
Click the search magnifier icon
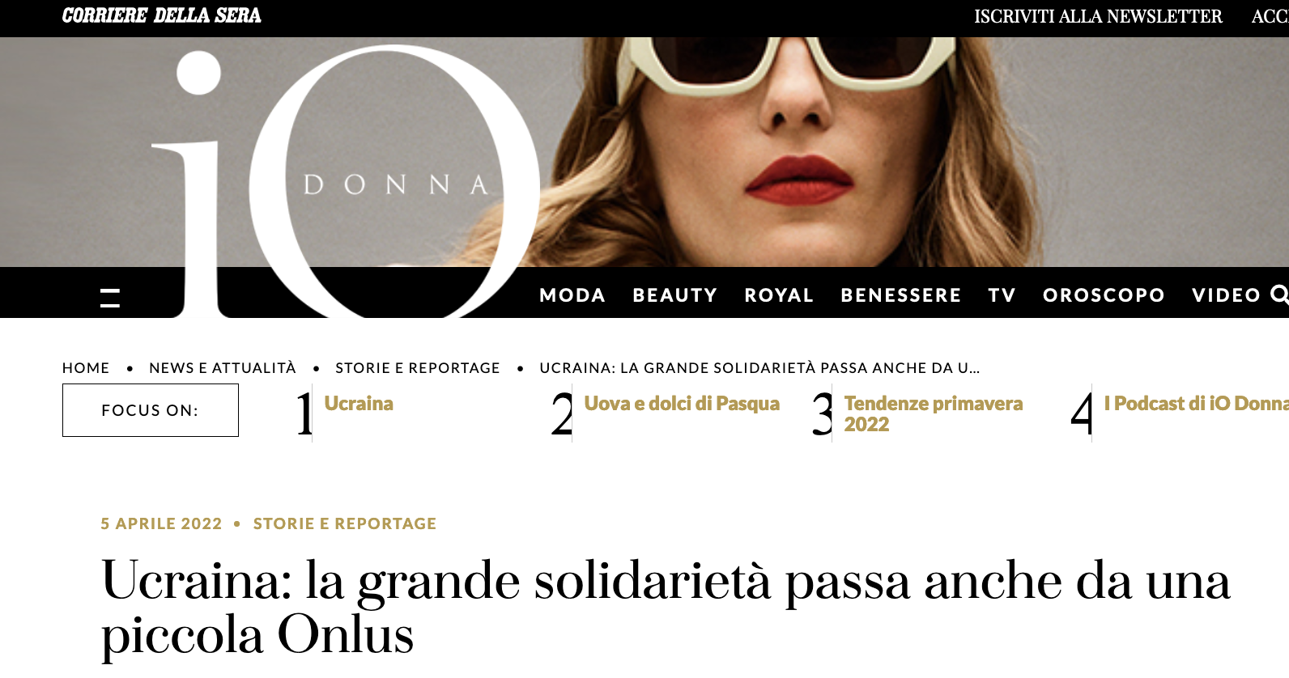point(1279,295)
